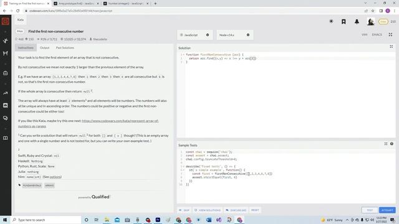Image resolution: width=399 pixels, height=224 pixels.
Task: Click the kata star count icon
Action: [16, 39]
